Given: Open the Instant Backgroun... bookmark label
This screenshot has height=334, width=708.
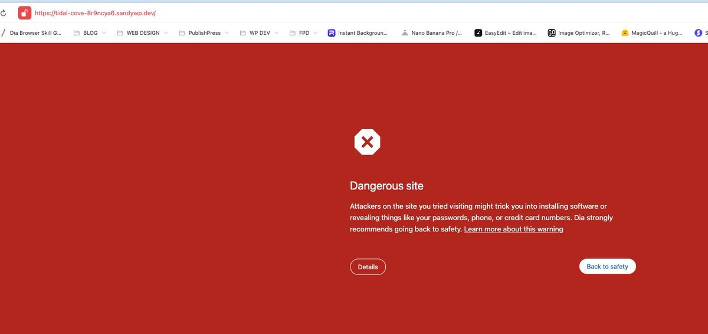Looking at the screenshot, I should click(x=363, y=33).
